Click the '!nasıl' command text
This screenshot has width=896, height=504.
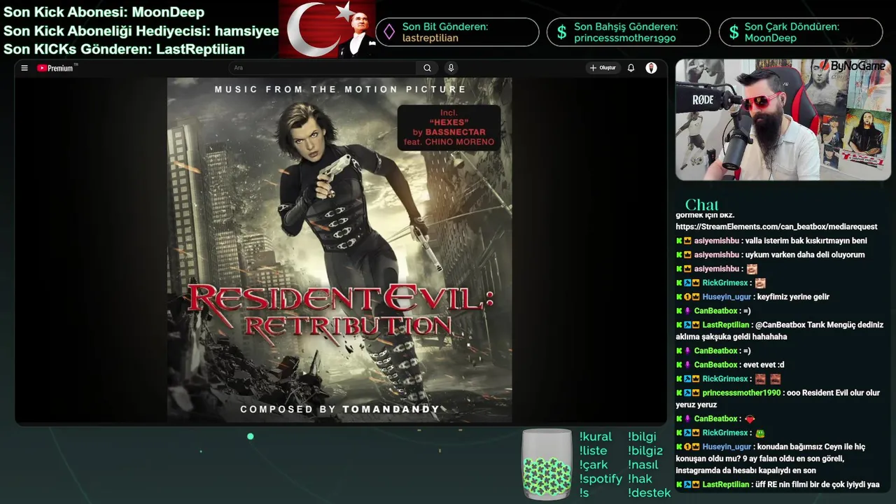643,465
